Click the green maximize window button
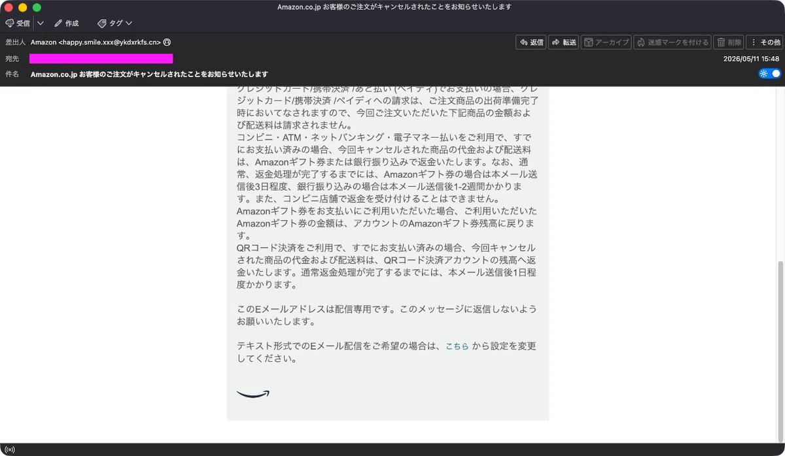Viewport: 785px width, 456px height. [37, 7]
